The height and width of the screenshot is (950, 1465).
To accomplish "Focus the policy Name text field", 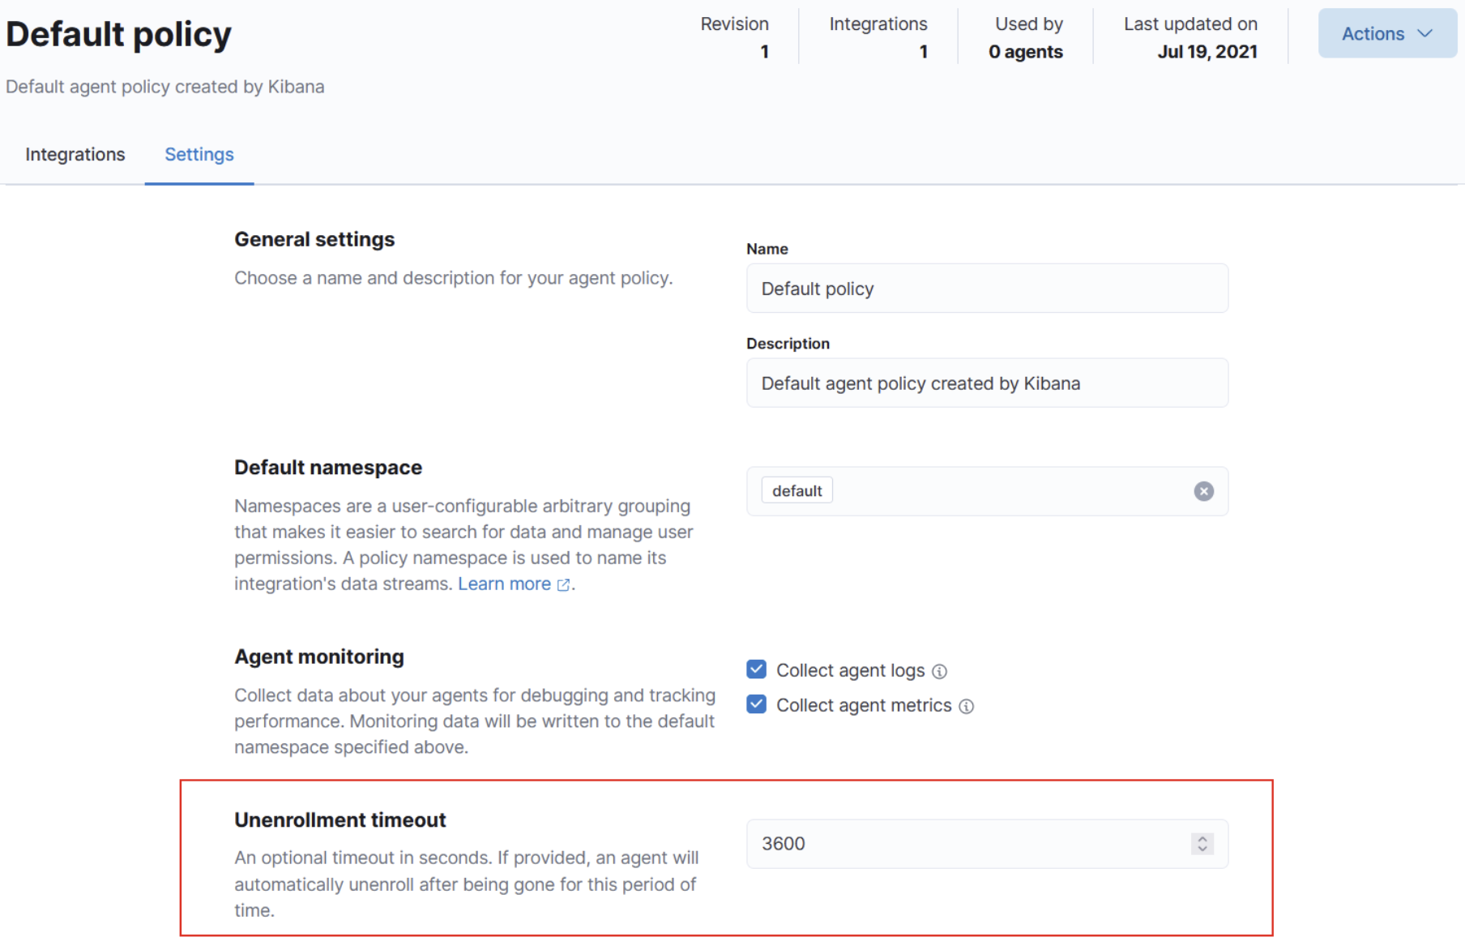I will (986, 289).
